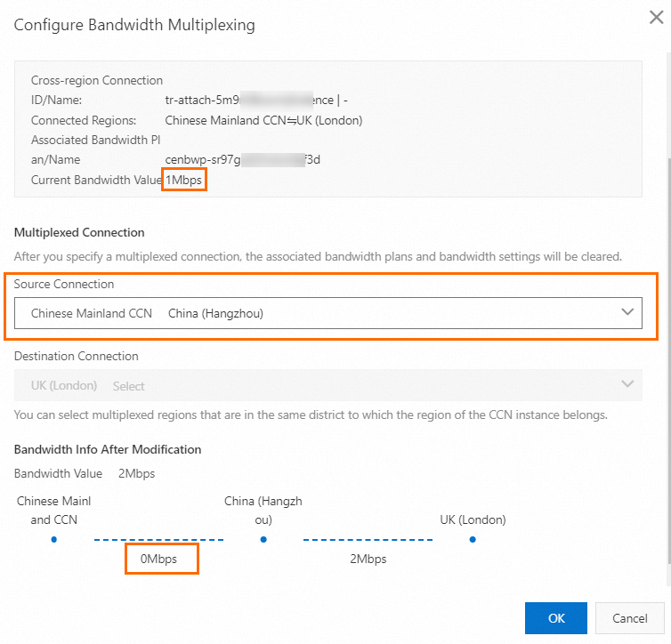
Task: Click the 2Mbps Hangzhou-to-London link label
Action: click(x=368, y=559)
